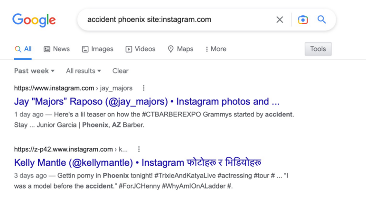The image size is (366, 206).
Task: Expand the All results dropdown
Action: click(84, 71)
